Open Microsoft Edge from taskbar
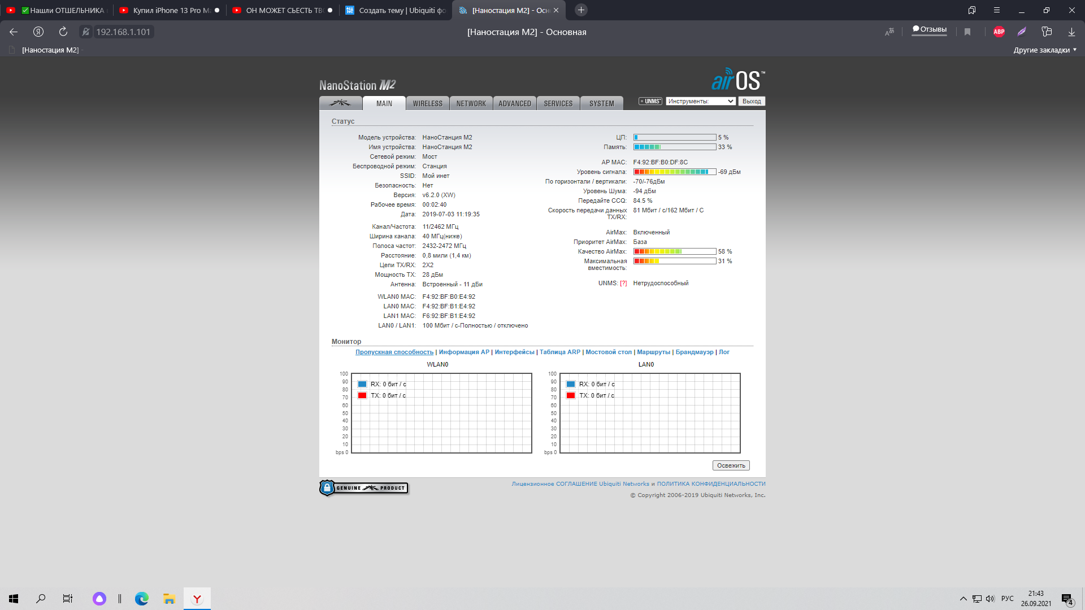The image size is (1085, 610). pos(141,599)
